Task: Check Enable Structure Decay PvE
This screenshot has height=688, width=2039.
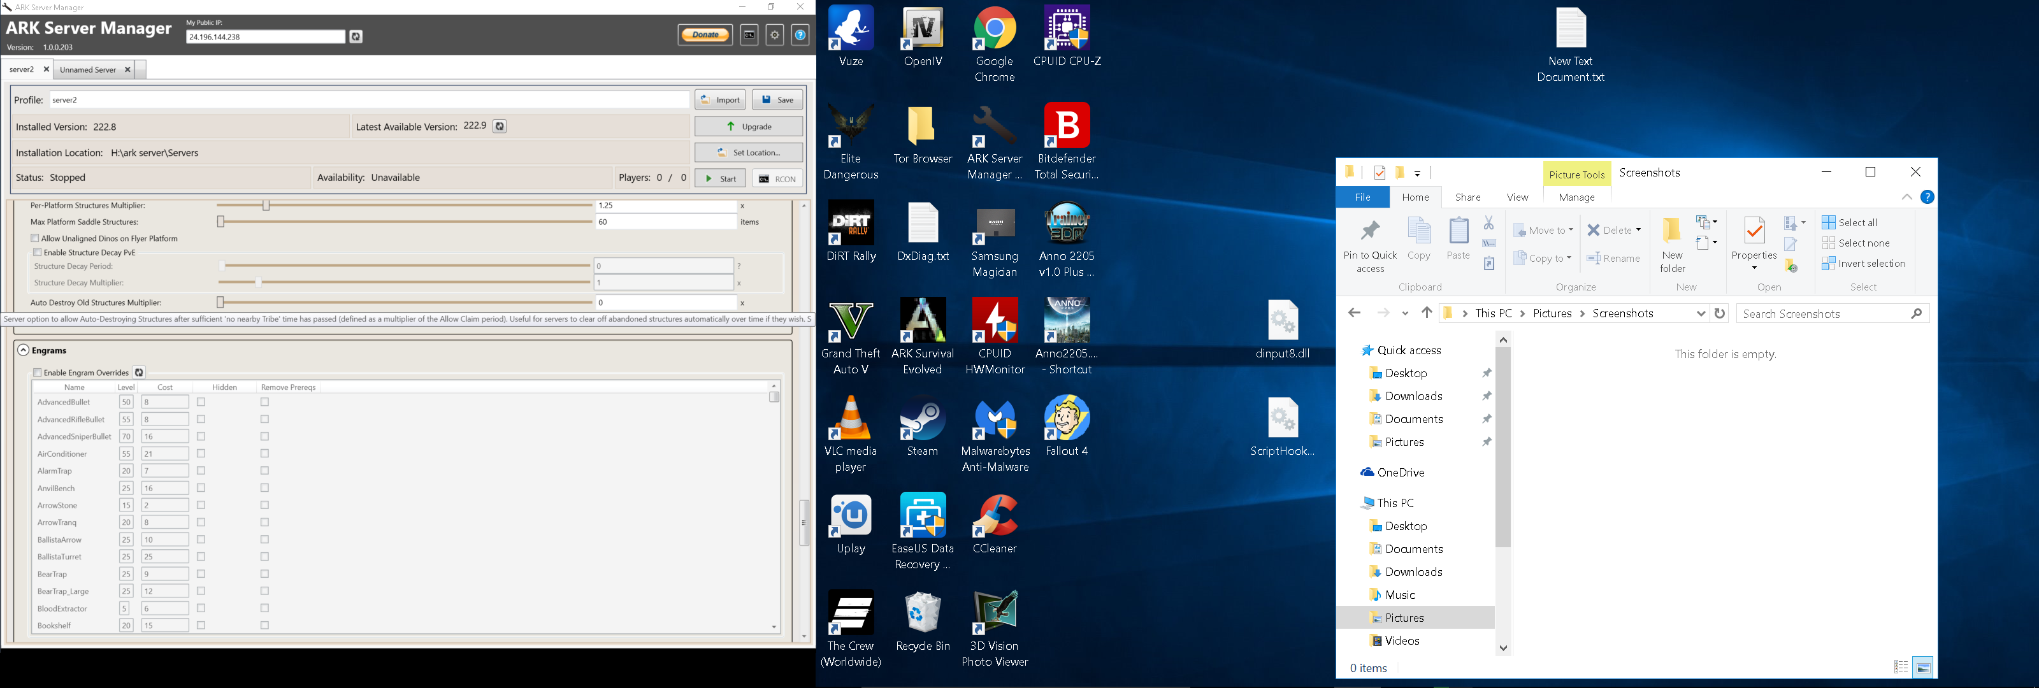Action: tap(37, 252)
